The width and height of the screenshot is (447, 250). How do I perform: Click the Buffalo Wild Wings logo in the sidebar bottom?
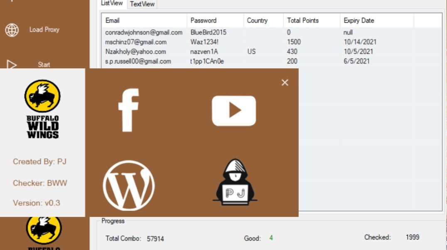44,232
